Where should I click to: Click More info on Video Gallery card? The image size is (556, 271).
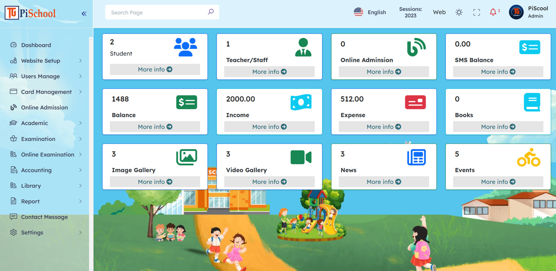point(269,182)
